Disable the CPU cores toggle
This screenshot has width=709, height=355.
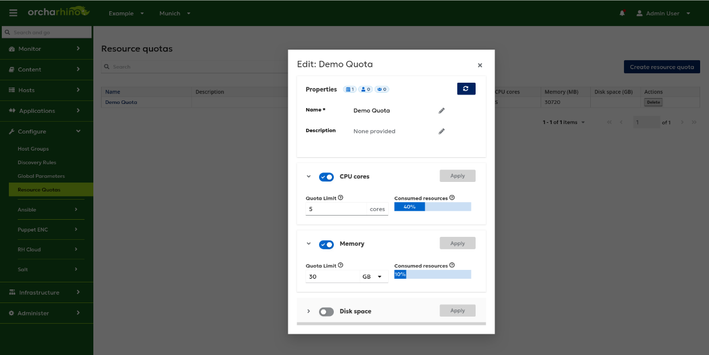326,177
